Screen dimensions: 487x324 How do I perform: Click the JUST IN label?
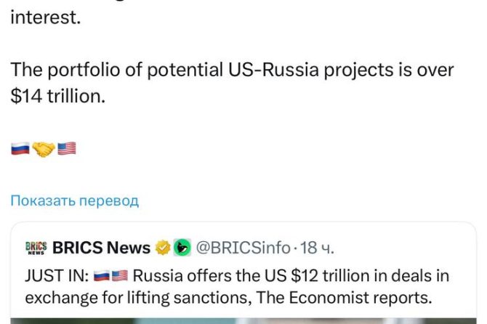55,276
